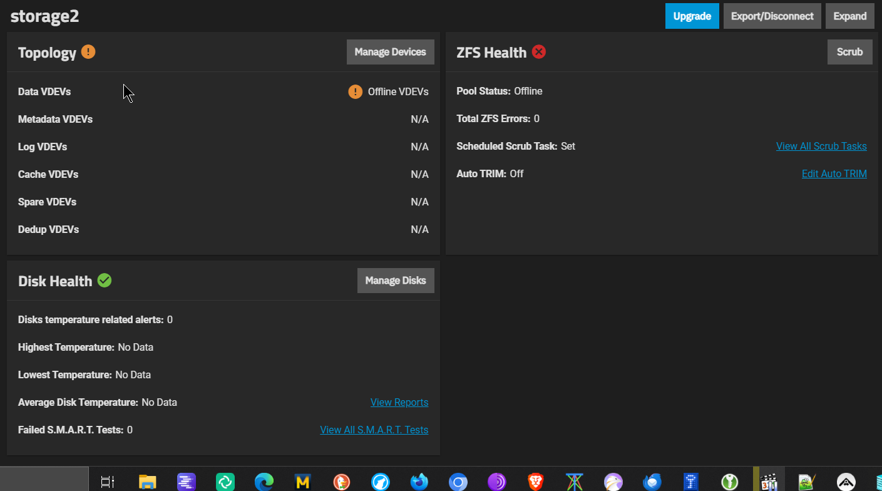Open the green key-circle taskbar icon

coord(730,482)
